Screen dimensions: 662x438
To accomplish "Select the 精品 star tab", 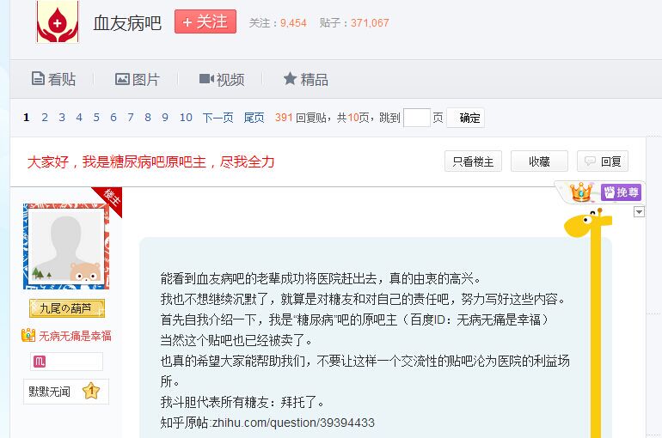I will 305,79.
